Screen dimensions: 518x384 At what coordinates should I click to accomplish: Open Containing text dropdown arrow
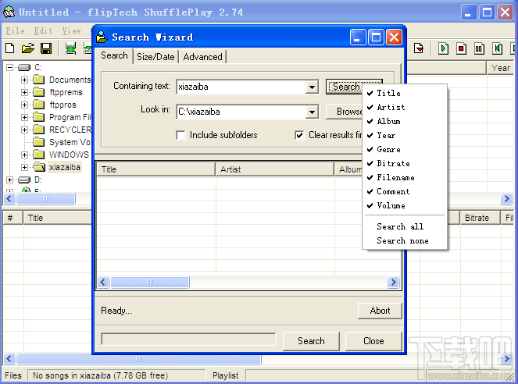[x=312, y=87]
